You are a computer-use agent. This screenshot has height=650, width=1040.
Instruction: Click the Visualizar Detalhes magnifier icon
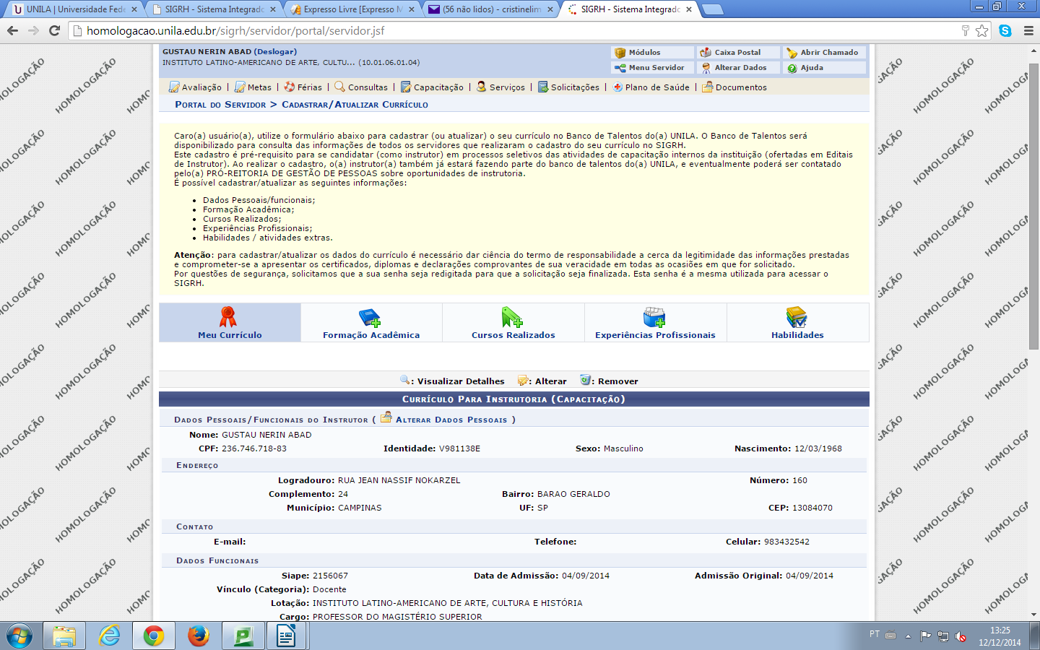[x=405, y=380]
